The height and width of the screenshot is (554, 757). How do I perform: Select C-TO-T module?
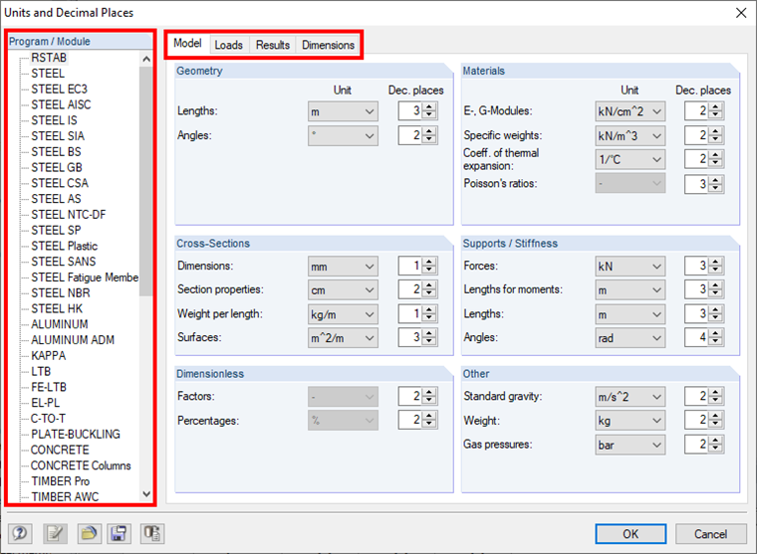coord(48,419)
